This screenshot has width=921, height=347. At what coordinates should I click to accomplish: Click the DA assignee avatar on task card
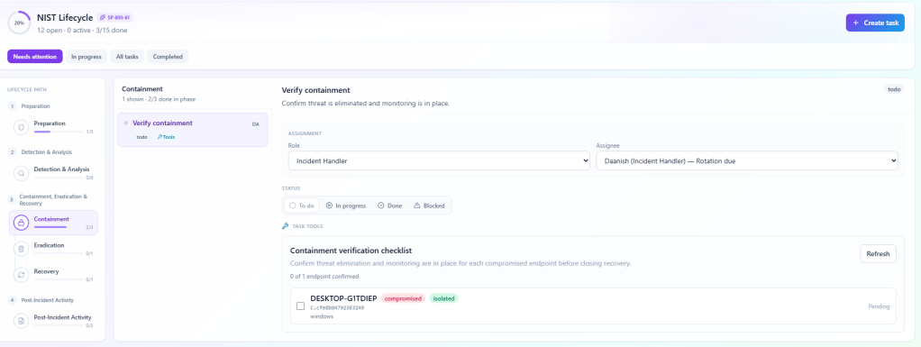point(256,124)
